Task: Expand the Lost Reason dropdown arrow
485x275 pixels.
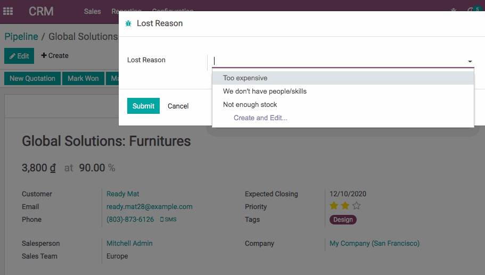Action: (x=470, y=61)
